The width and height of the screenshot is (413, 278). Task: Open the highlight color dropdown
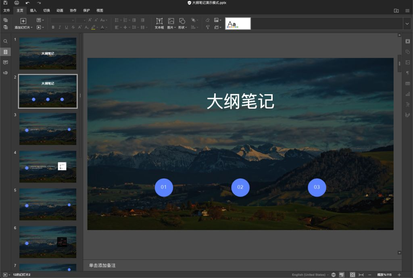pyautogui.click(x=98, y=27)
